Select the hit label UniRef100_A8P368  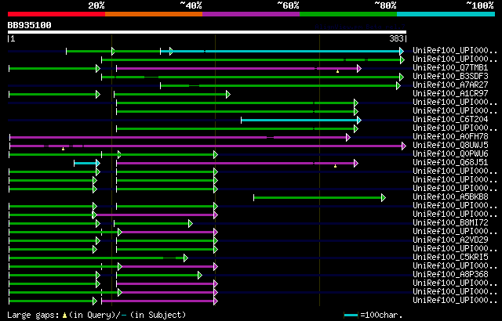click(x=450, y=275)
